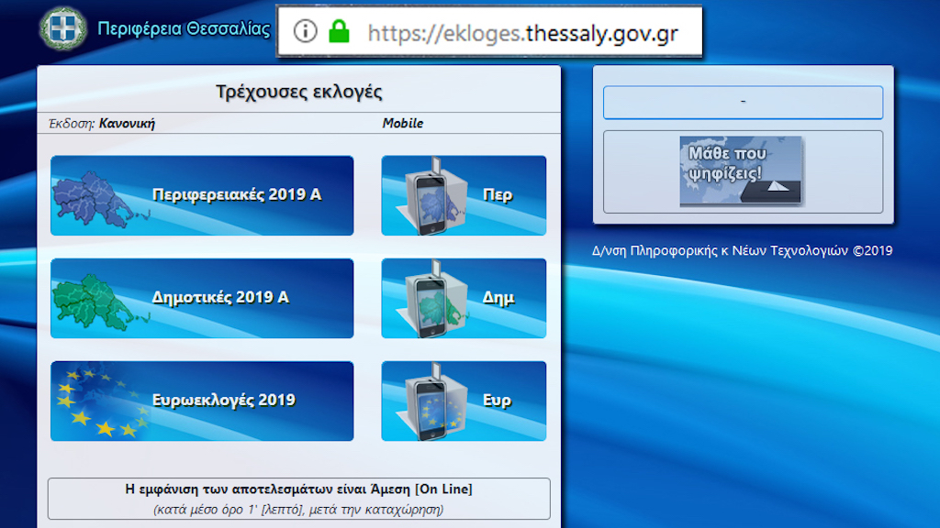
Task: Open Δημοτικές 2019 Α election results
Action: (x=202, y=298)
